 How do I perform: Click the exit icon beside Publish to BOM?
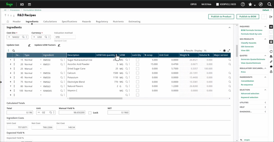[x=271, y=16]
